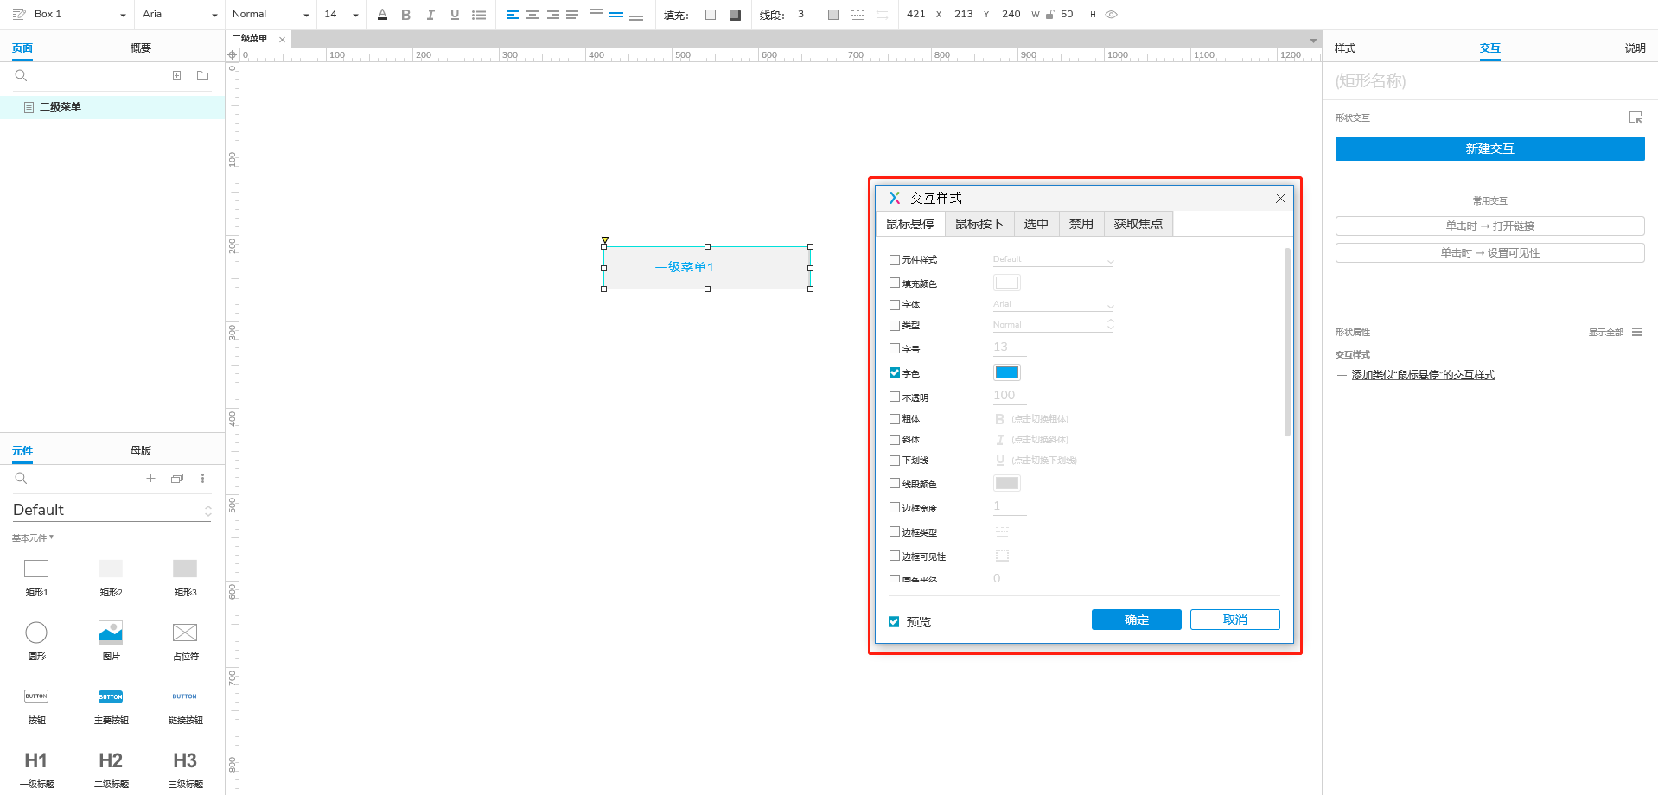This screenshot has height=795, width=1658.
Task: Open the Arial font dropdown in dialog
Action: click(x=1053, y=304)
